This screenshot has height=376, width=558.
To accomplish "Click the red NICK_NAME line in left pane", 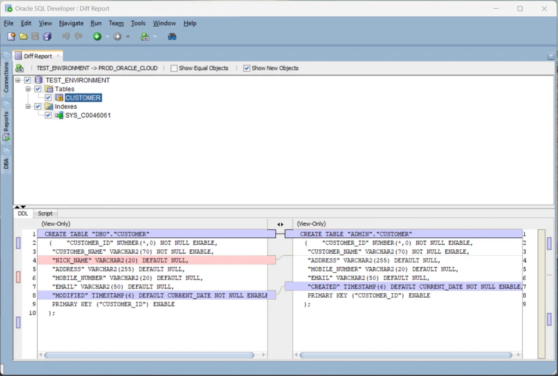I will pyautogui.click(x=156, y=261).
